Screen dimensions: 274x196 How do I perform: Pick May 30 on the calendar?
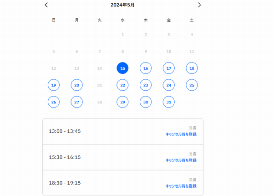(x=146, y=102)
